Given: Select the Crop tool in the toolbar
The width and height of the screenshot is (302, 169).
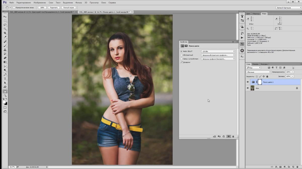Looking at the screenshot, I should coord(5,33).
